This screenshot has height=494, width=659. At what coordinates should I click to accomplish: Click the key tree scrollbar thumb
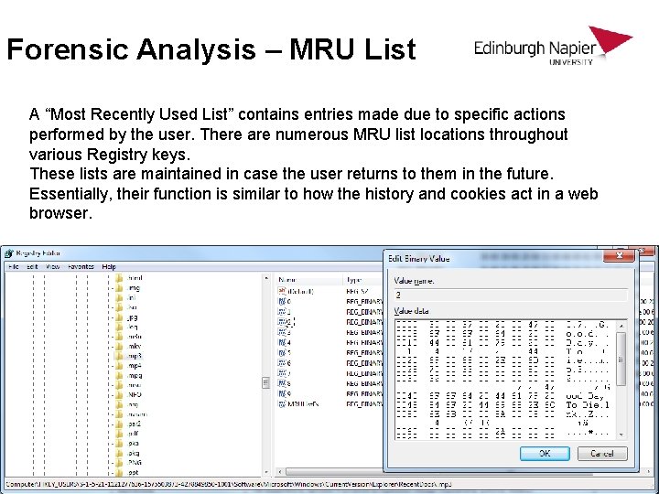[266, 382]
